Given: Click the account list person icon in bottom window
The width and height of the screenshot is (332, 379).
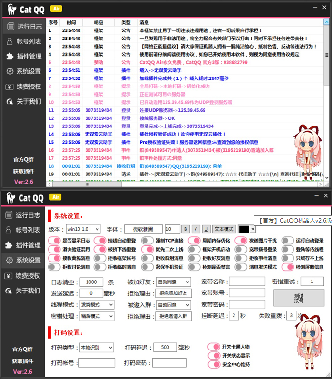Looking at the screenshot, I should [x=9, y=230].
